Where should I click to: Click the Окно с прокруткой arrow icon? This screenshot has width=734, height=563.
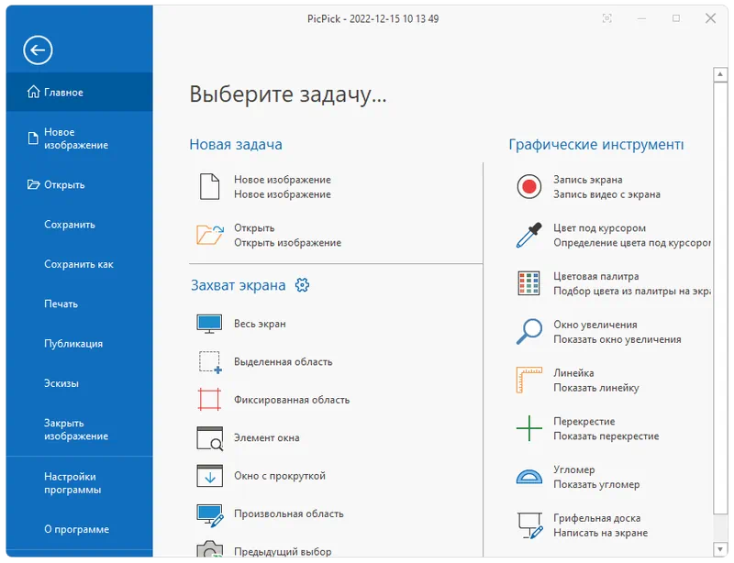(x=210, y=476)
